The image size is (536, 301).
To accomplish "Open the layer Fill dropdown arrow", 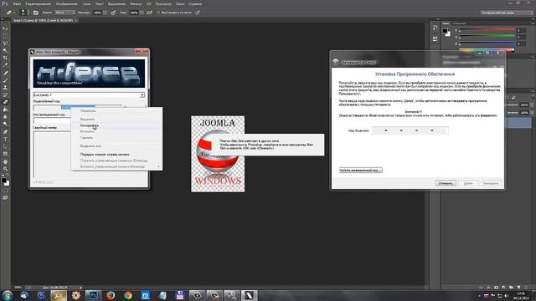I will pyautogui.click(x=531, y=113).
